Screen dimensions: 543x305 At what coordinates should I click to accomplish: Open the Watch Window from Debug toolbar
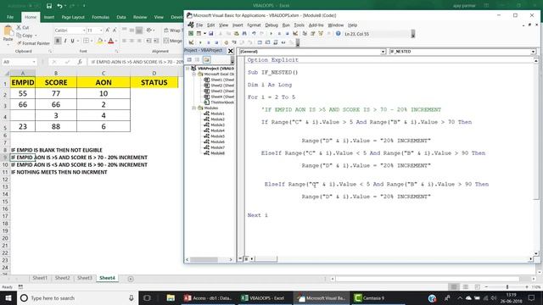pyautogui.click(x=275, y=42)
